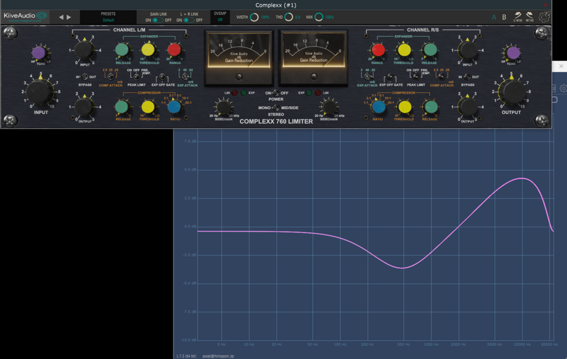
Task: Adjust the THD dial in top bar
Action: point(288,17)
